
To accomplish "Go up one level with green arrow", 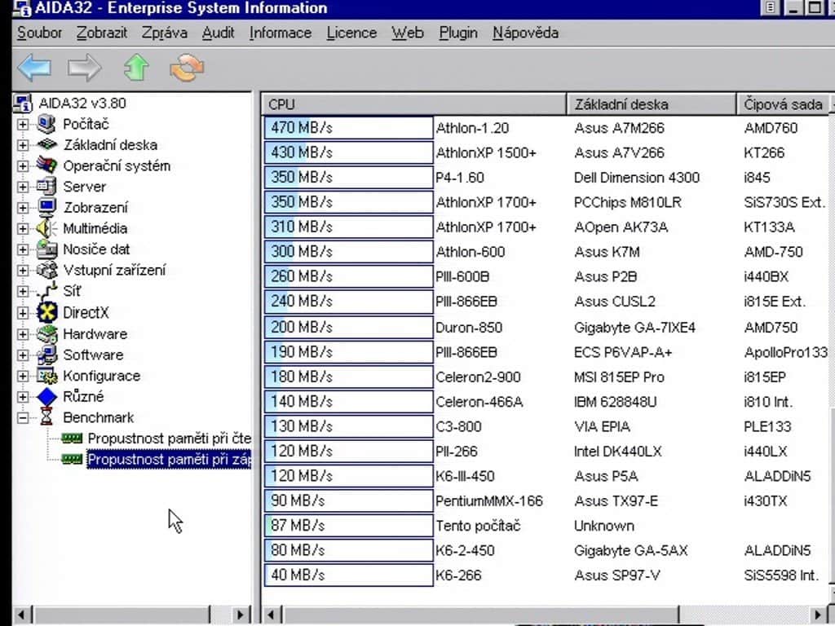I will 136,68.
